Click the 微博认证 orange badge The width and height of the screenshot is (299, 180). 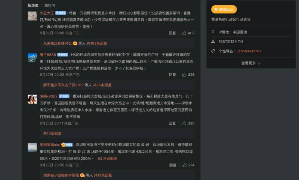(x=224, y=9)
